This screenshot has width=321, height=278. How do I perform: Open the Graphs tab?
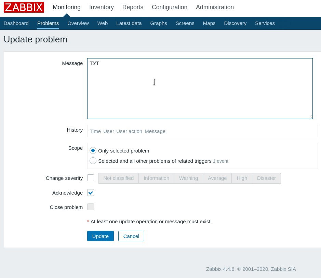[x=159, y=23]
